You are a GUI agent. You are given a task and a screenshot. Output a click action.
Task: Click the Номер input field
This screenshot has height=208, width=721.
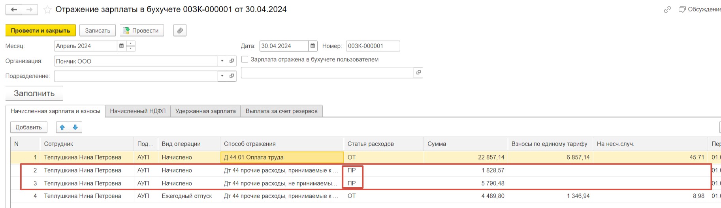373,46
